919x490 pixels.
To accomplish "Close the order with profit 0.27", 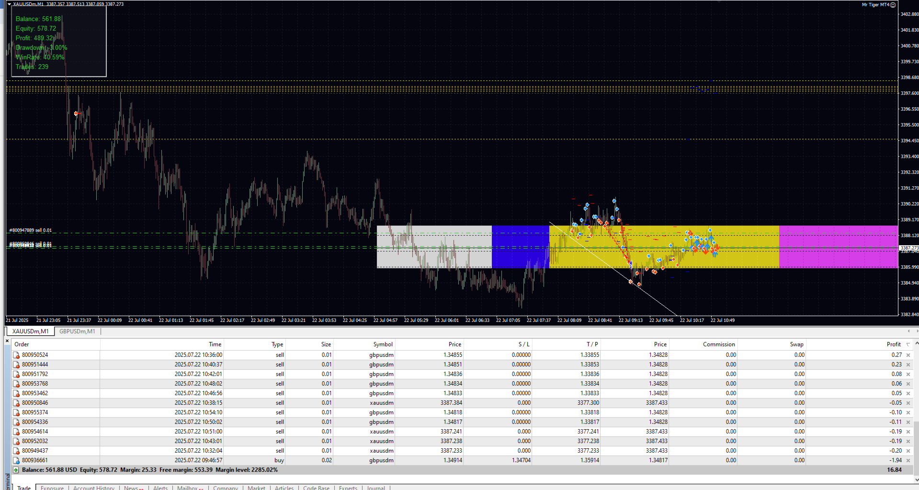I will [908, 355].
